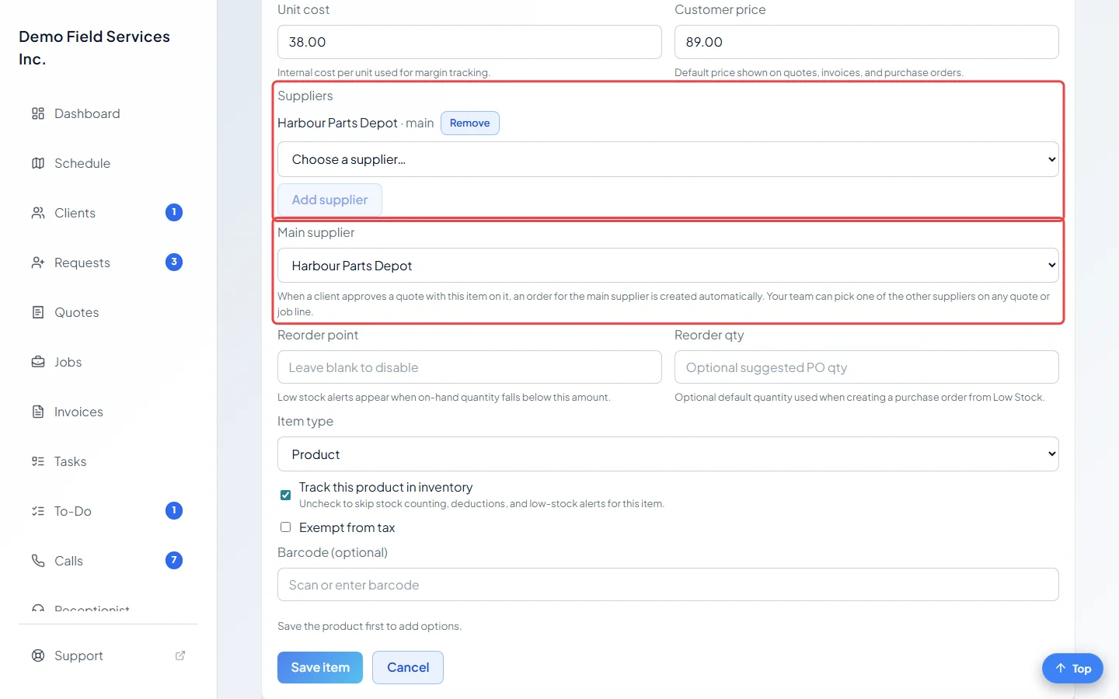Uncheck Track this product in inventory

tap(285, 495)
